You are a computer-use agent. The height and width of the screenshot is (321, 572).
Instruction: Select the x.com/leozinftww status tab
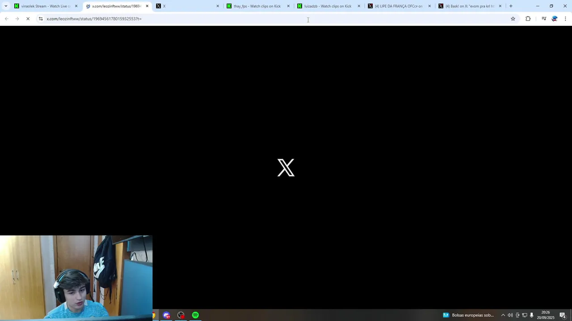click(x=117, y=6)
